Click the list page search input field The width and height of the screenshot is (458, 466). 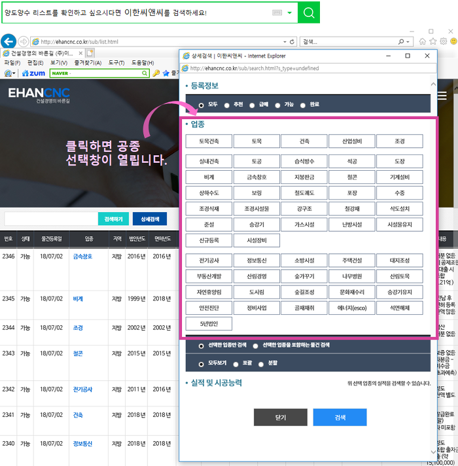[x=51, y=219]
